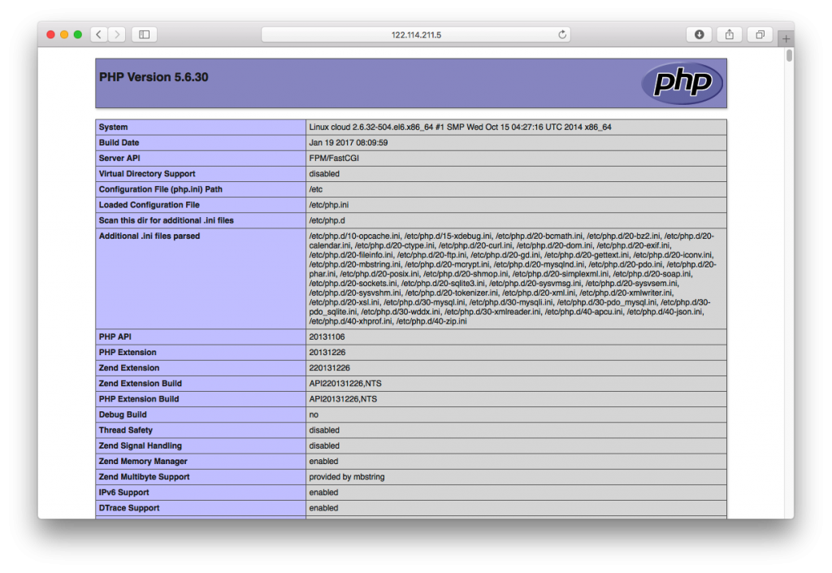The width and height of the screenshot is (832, 573).
Task: Click the System row label
Action: click(113, 128)
